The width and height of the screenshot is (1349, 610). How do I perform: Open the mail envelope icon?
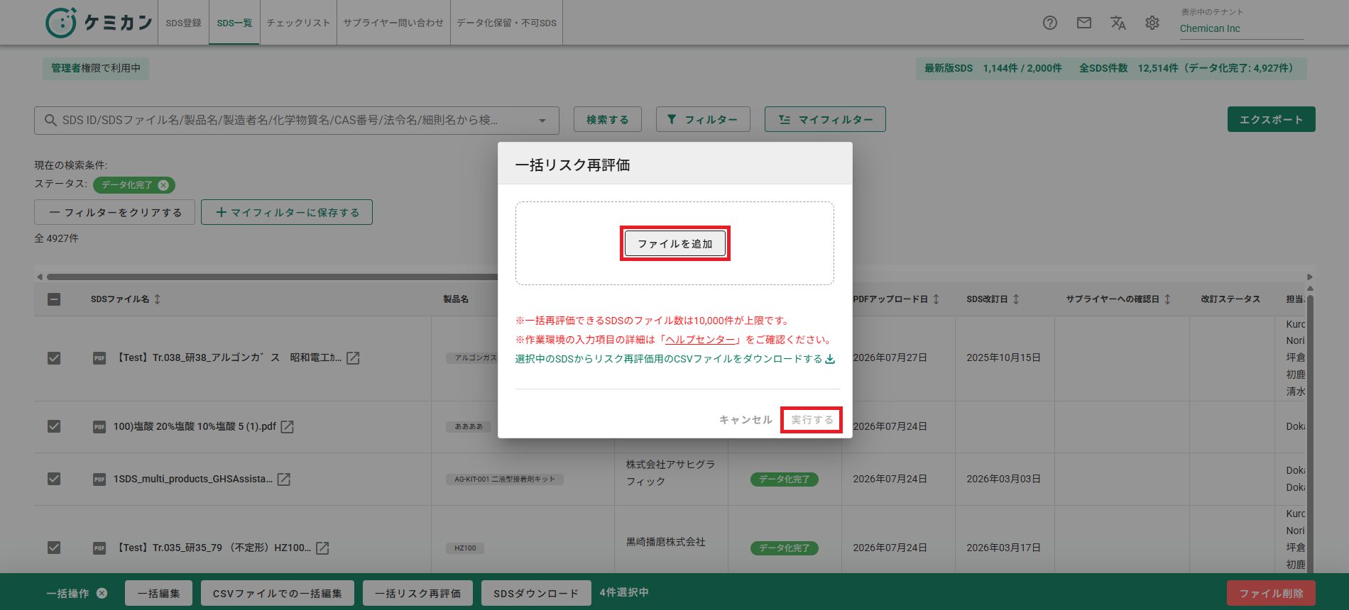[x=1084, y=23]
